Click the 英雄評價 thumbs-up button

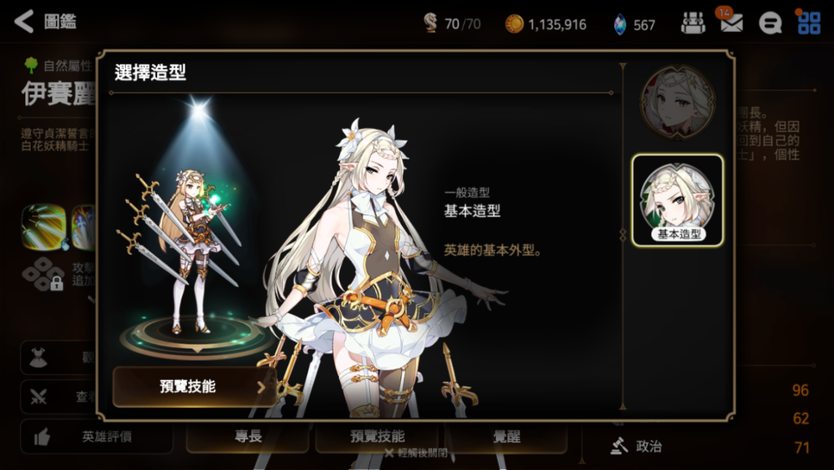tap(97, 437)
